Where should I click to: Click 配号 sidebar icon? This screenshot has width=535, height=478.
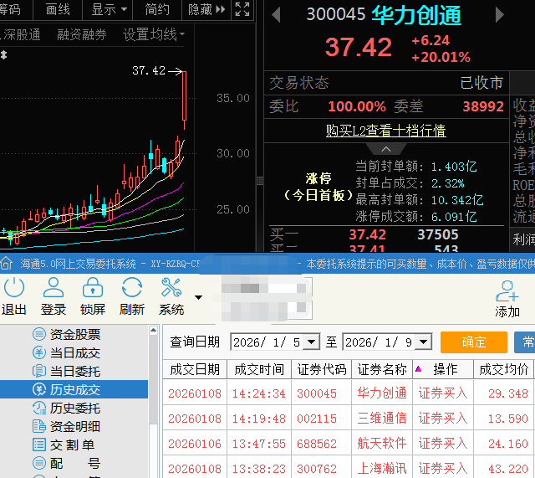tap(39, 463)
